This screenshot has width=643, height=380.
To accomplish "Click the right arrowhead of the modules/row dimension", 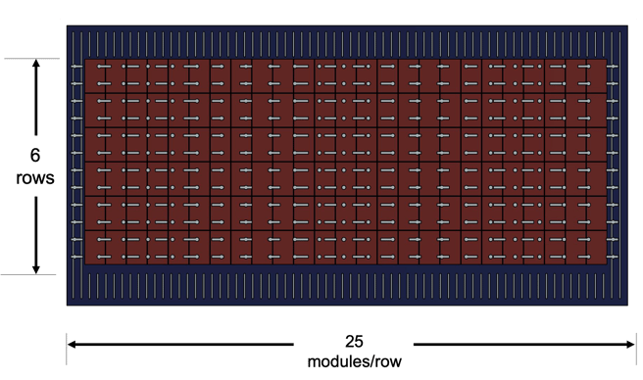I will click(x=630, y=345).
